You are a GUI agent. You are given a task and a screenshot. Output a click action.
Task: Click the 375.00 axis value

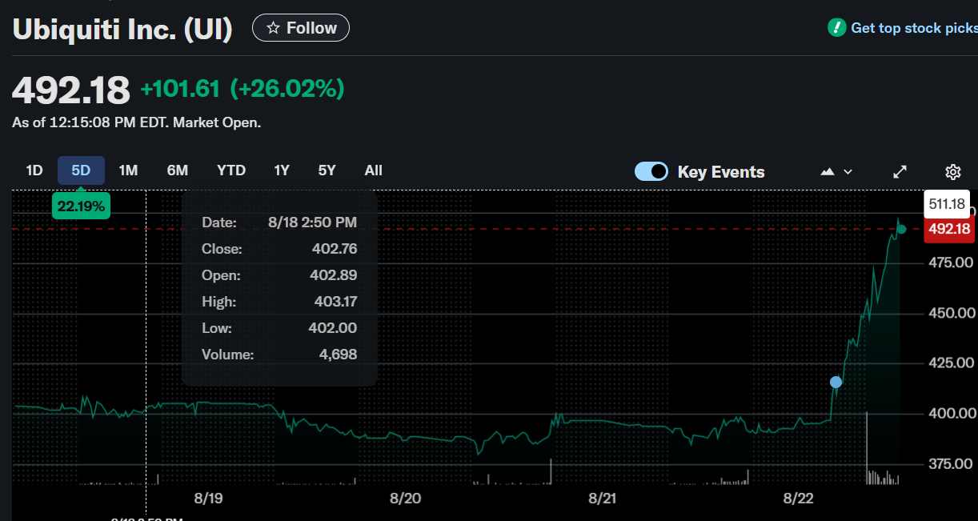[952, 464]
